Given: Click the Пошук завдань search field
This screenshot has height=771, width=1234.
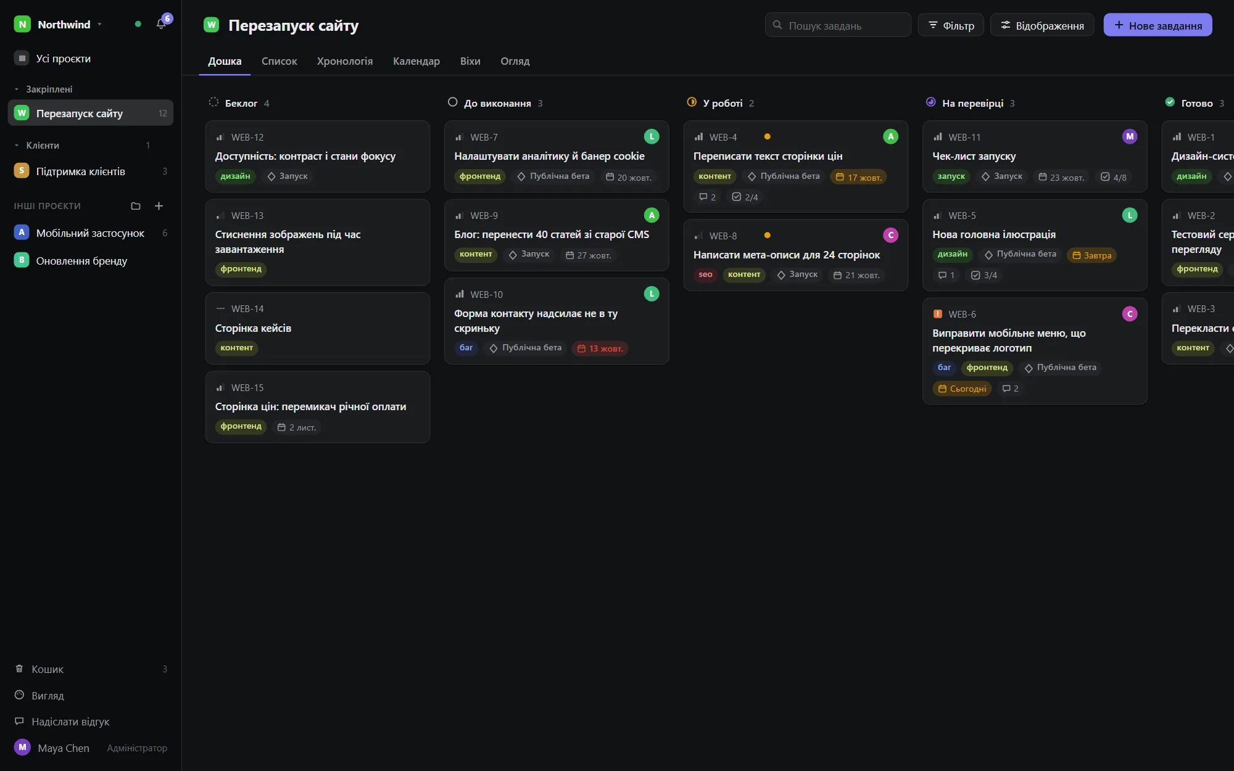Looking at the screenshot, I should point(838,25).
